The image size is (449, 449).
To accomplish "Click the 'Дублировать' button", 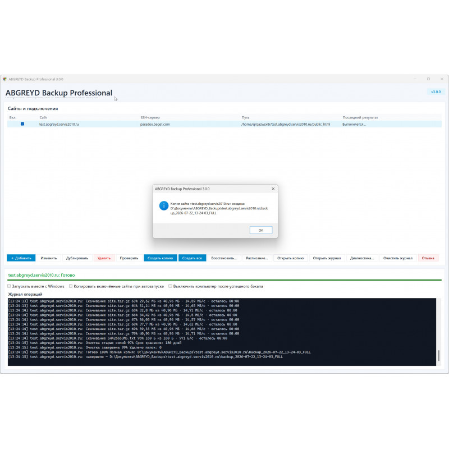I will click(77, 258).
